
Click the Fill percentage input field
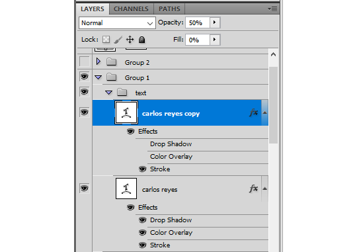coord(198,40)
